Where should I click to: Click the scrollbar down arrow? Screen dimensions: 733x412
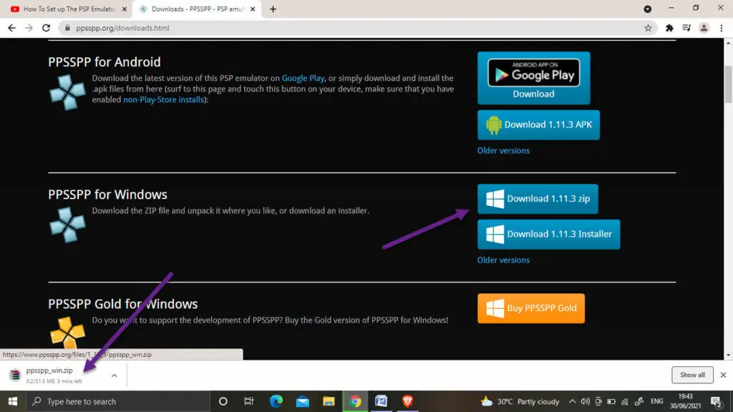click(728, 355)
